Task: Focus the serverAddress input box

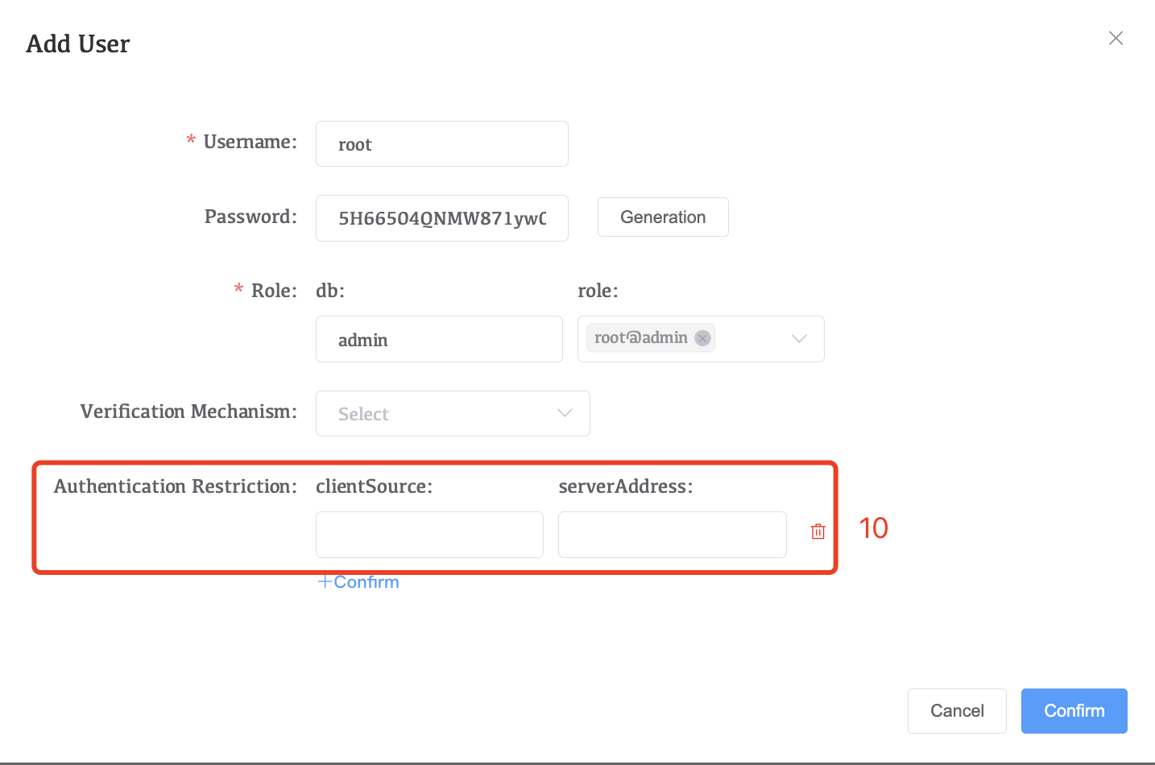Action: (x=672, y=535)
